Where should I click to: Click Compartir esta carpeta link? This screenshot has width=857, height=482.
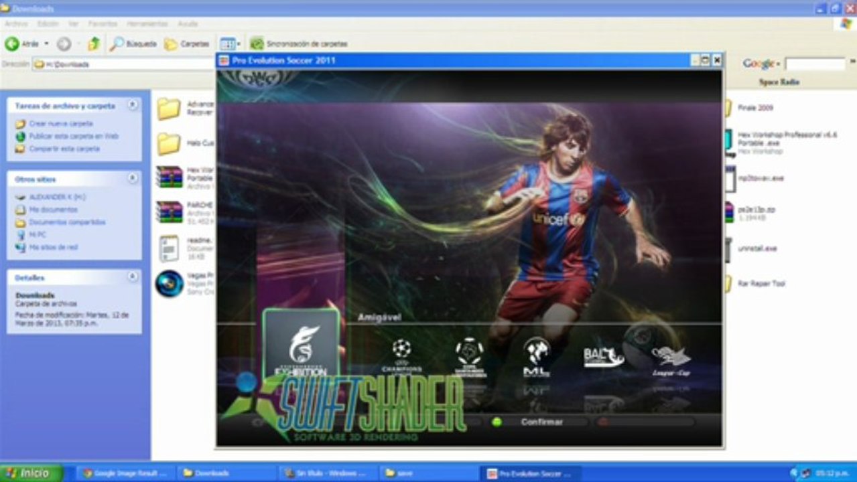(64, 149)
